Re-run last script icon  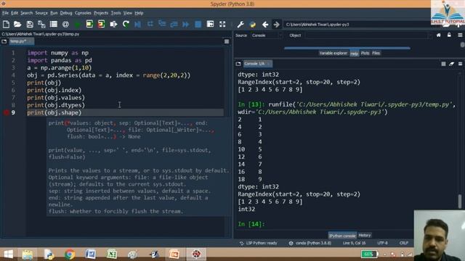126,24
